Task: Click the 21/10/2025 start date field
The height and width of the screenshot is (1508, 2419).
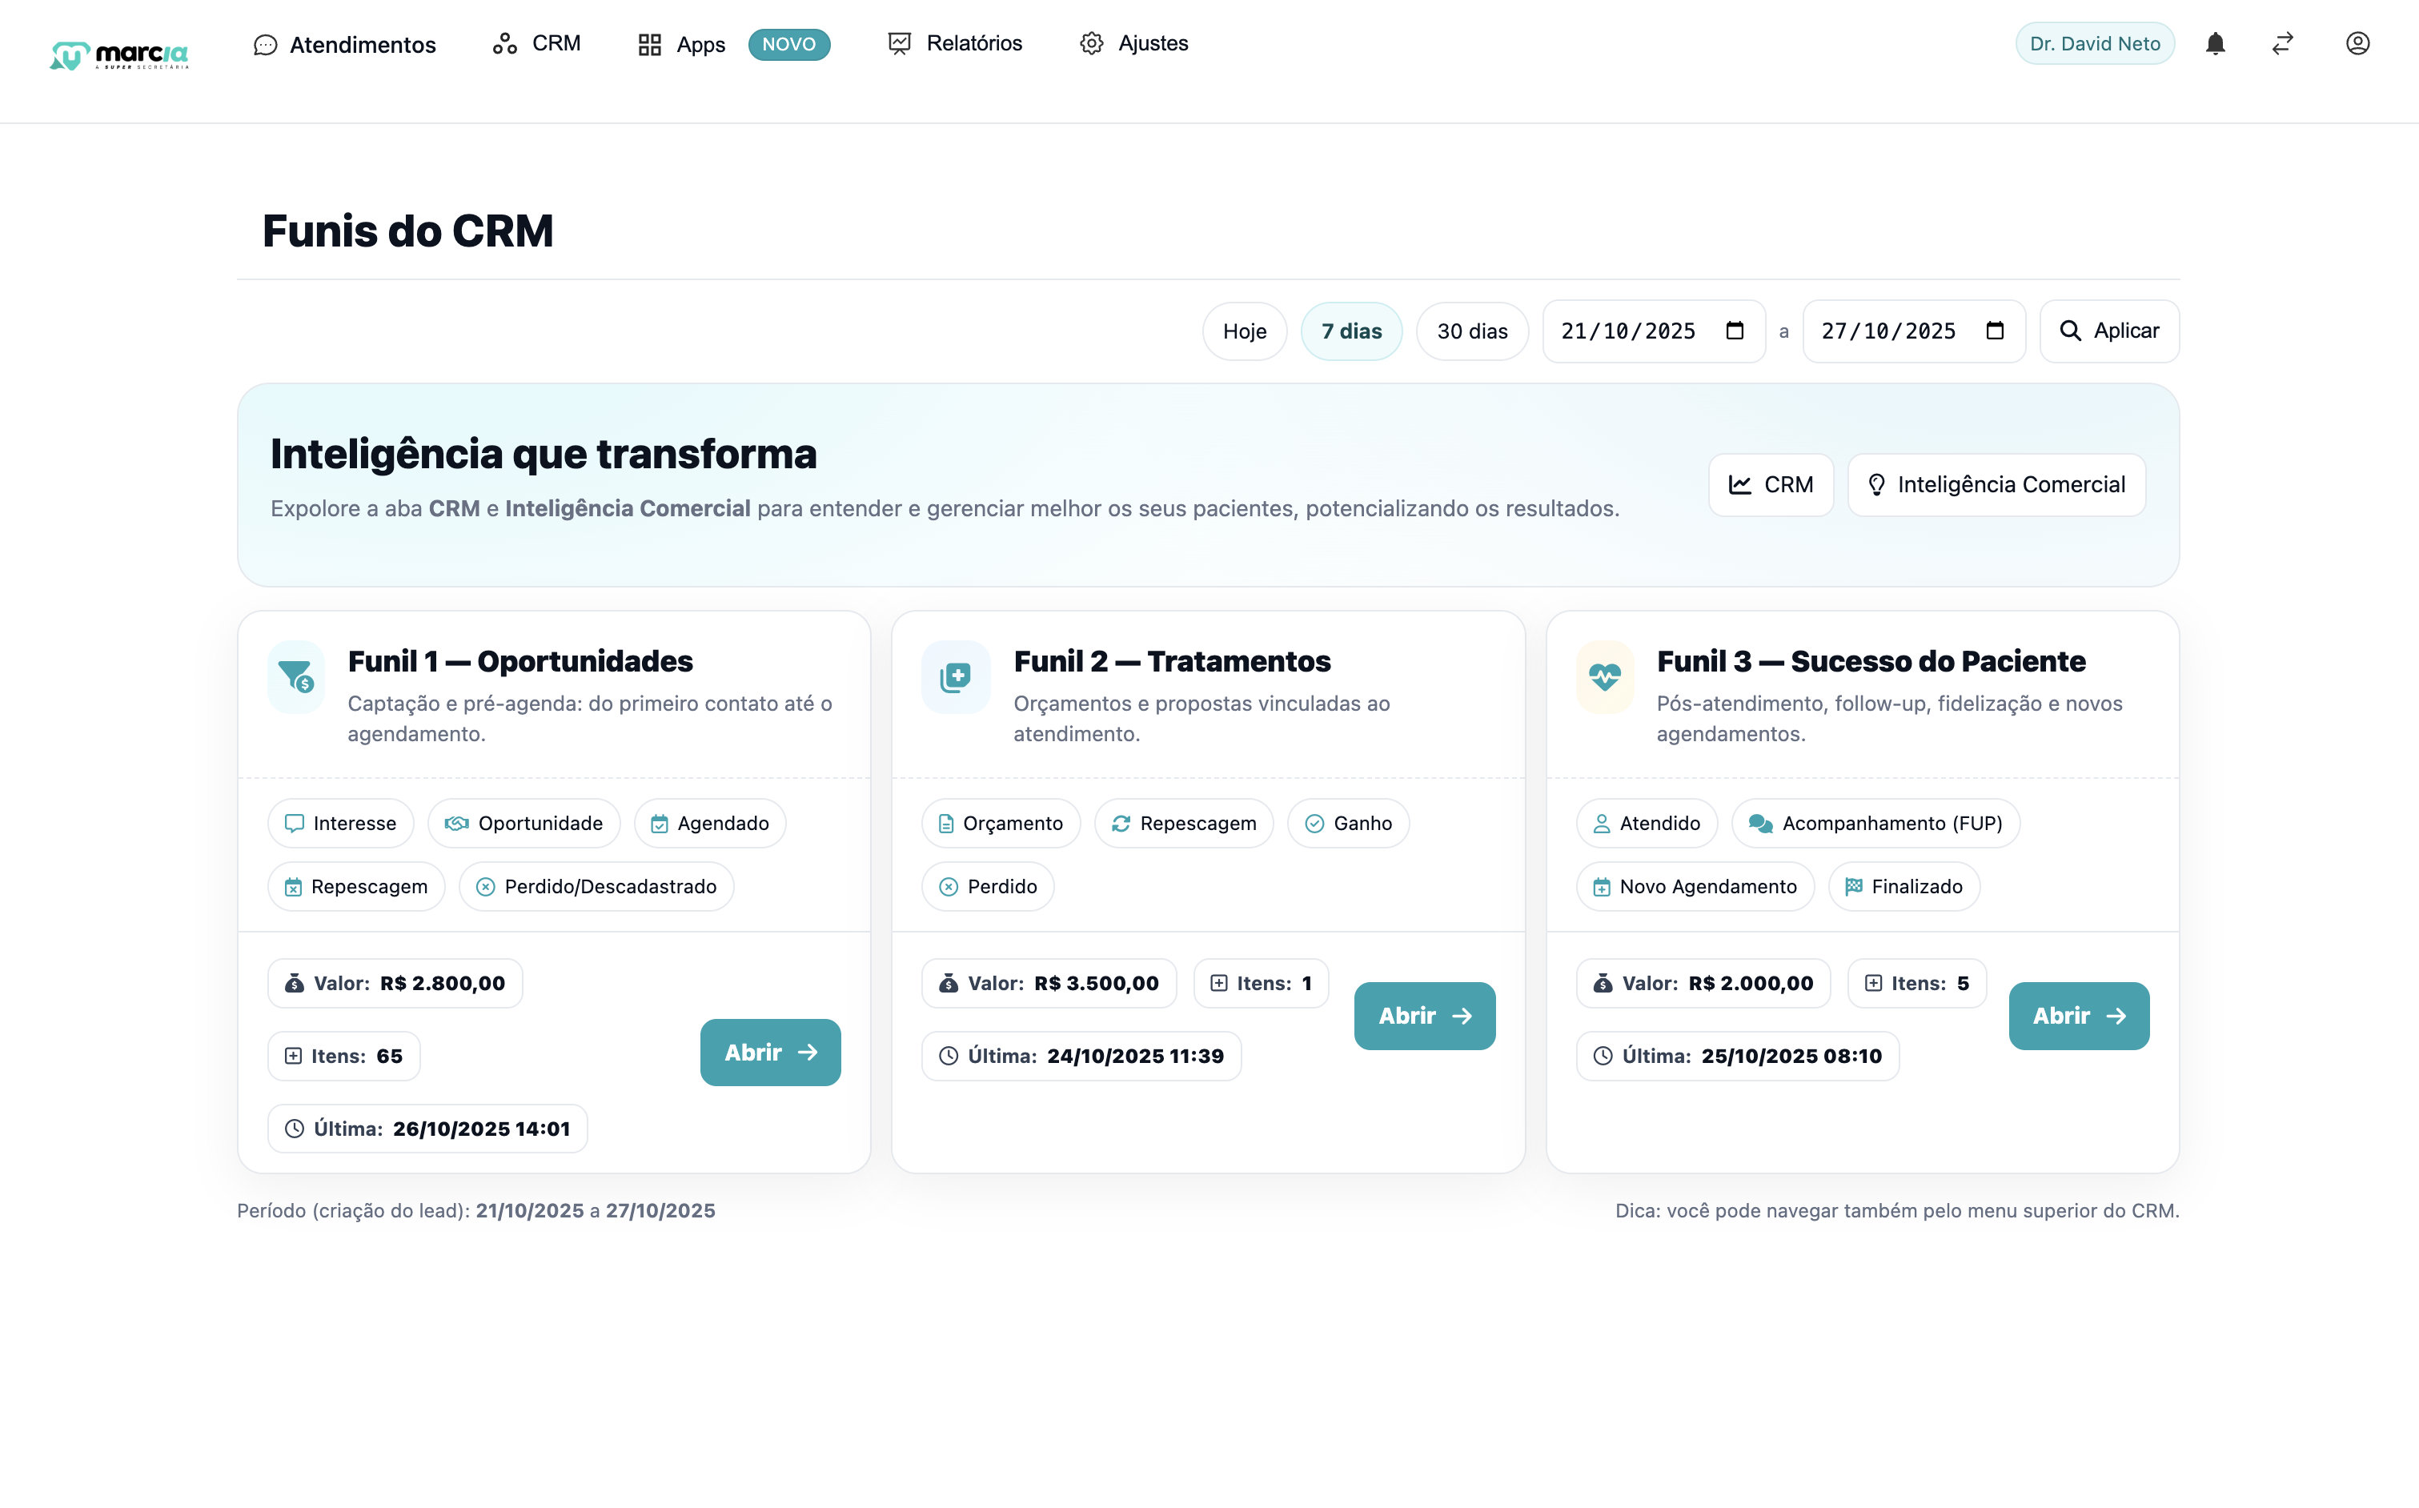Action: 1628,331
